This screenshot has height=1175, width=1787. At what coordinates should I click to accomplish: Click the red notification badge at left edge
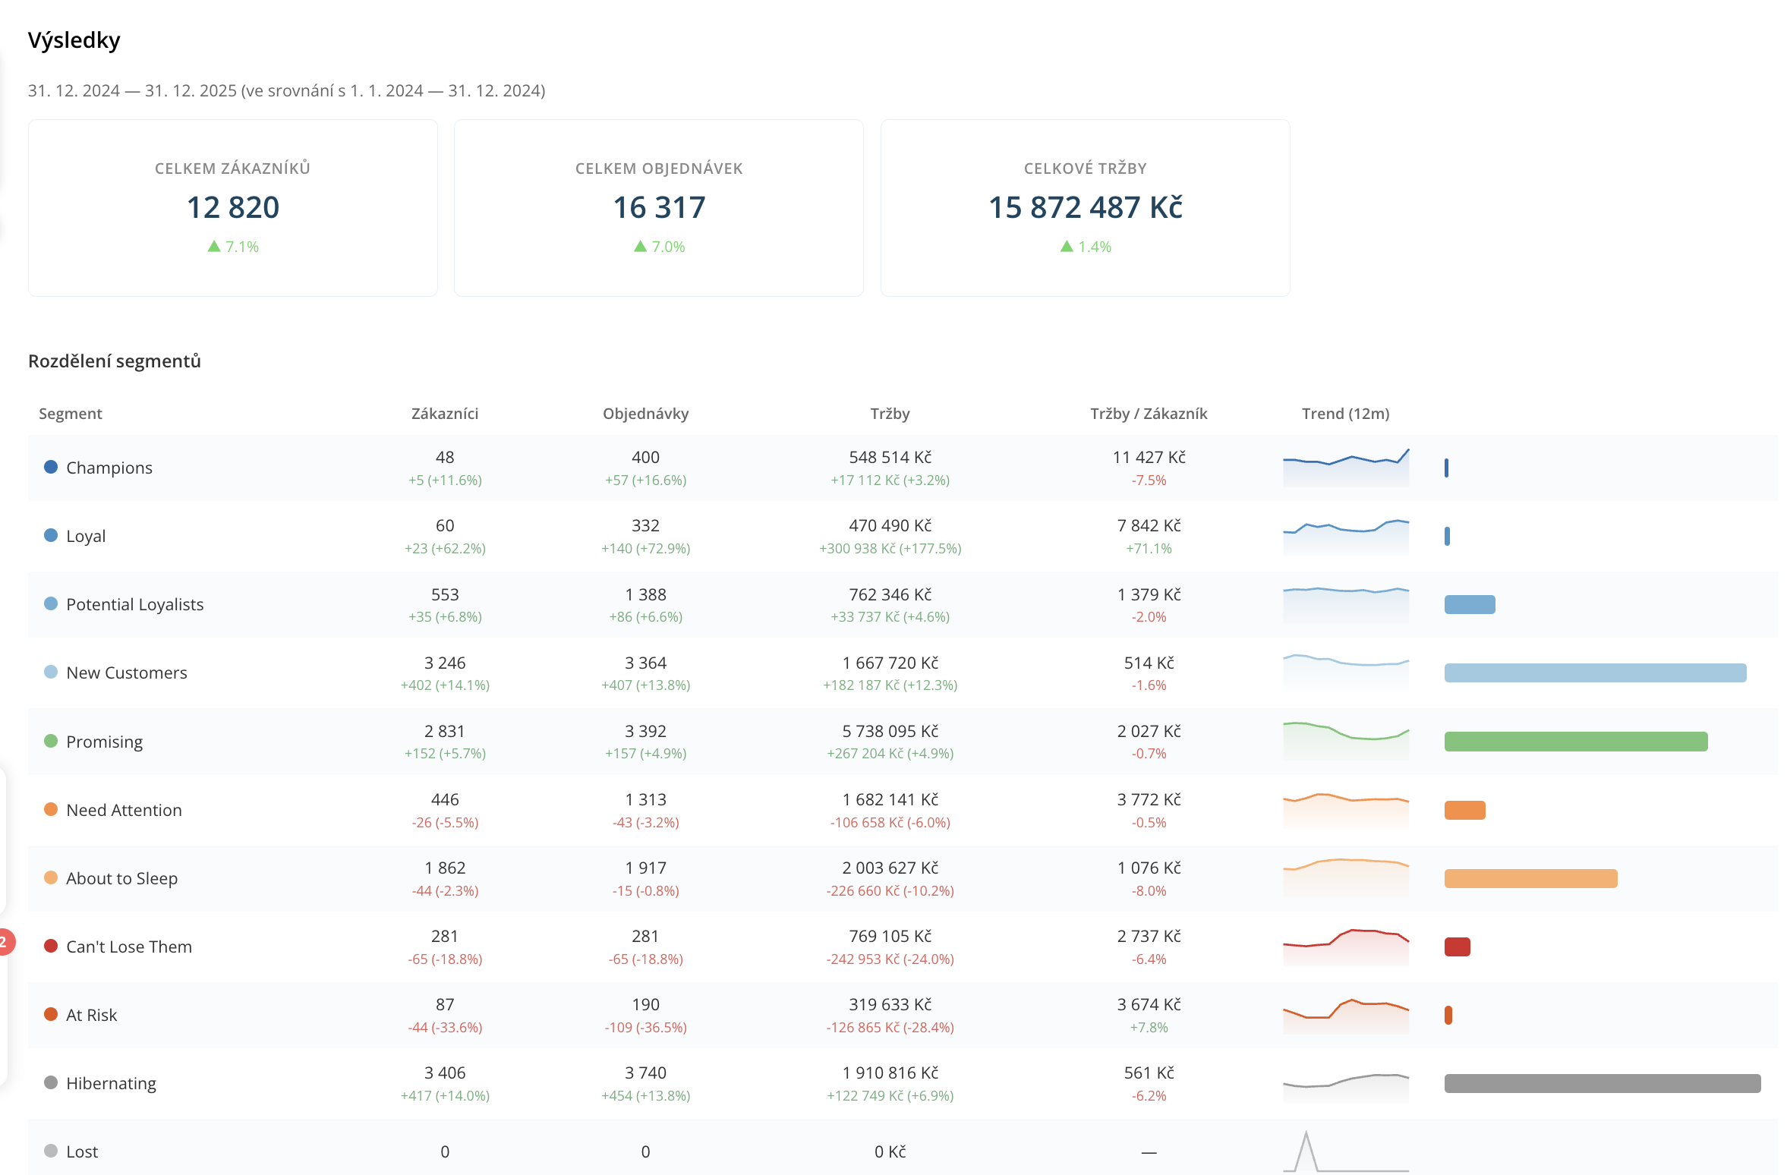[x=4, y=942]
